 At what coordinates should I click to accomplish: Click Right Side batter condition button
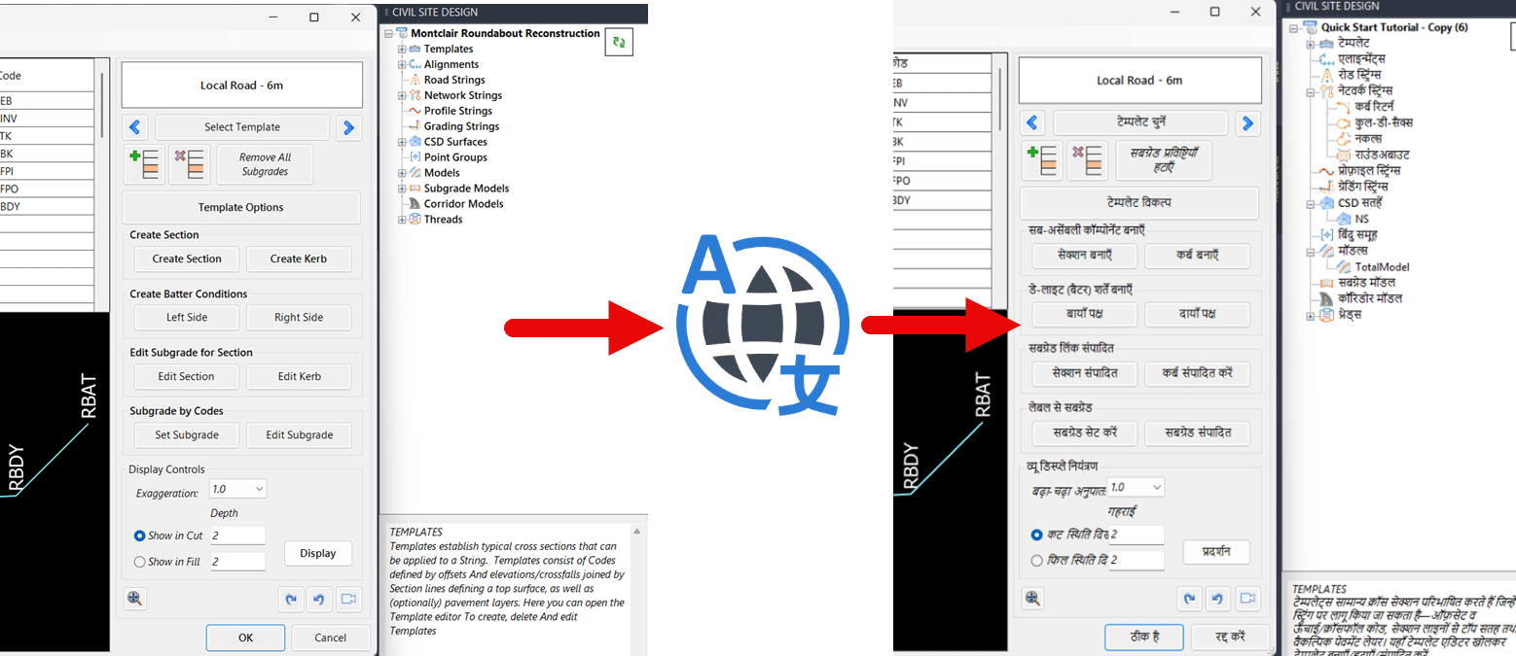[299, 318]
